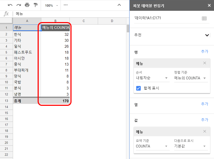Remove the 메뉴 field from 값 section
The width and height of the screenshot is (214, 159).
pos(205,131)
